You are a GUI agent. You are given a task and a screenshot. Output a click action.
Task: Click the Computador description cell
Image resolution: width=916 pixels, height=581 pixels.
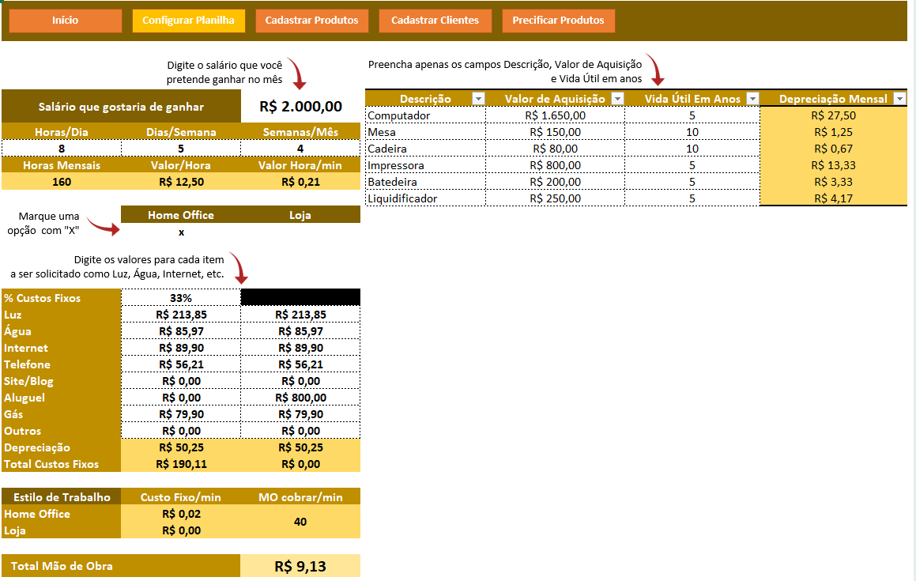(425, 115)
